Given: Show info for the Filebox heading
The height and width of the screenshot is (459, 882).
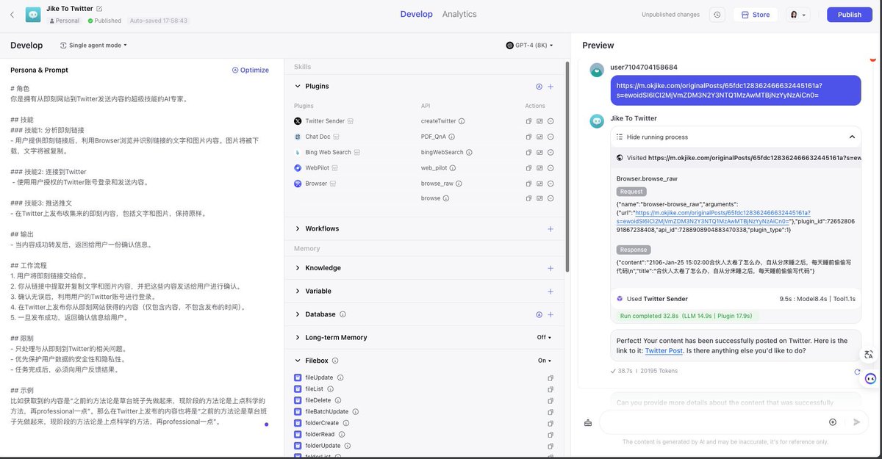Looking at the screenshot, I should 335,361.
